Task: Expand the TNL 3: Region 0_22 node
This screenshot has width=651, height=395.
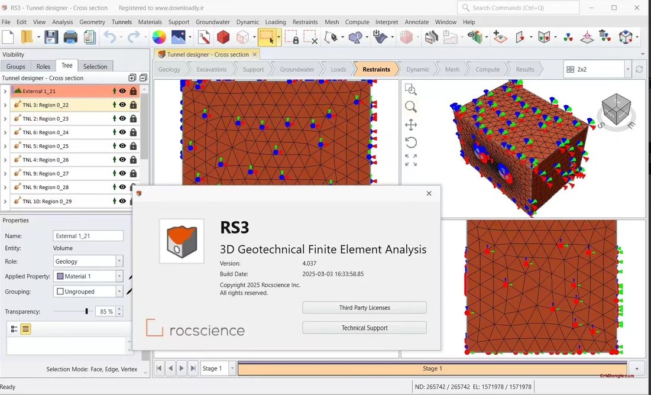Action: (5, 105)
